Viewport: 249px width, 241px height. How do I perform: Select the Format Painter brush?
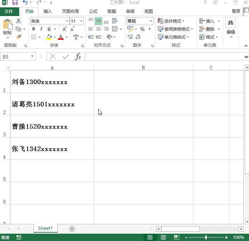pos(19,37)
